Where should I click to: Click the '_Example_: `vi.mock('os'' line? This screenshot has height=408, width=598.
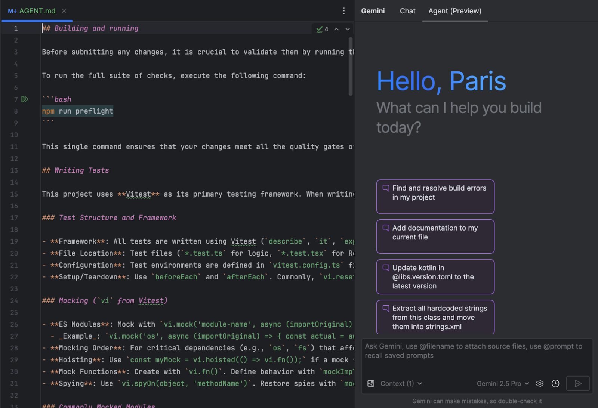coord(202,336)
